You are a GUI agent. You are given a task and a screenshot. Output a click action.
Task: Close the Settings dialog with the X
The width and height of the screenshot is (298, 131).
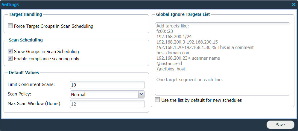click(x=294, y=4)
